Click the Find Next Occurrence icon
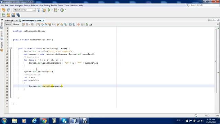The height and width of the screenshot is (124, 220). (46, 24)
